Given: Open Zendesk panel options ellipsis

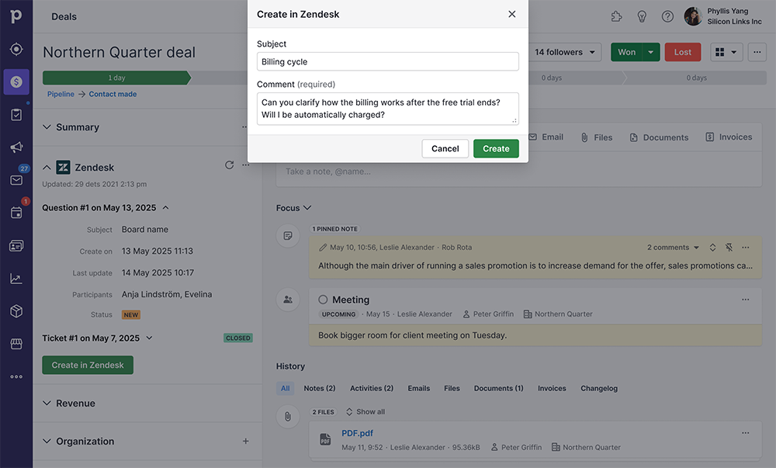Looking at the screenshot, I should (246, 165).
